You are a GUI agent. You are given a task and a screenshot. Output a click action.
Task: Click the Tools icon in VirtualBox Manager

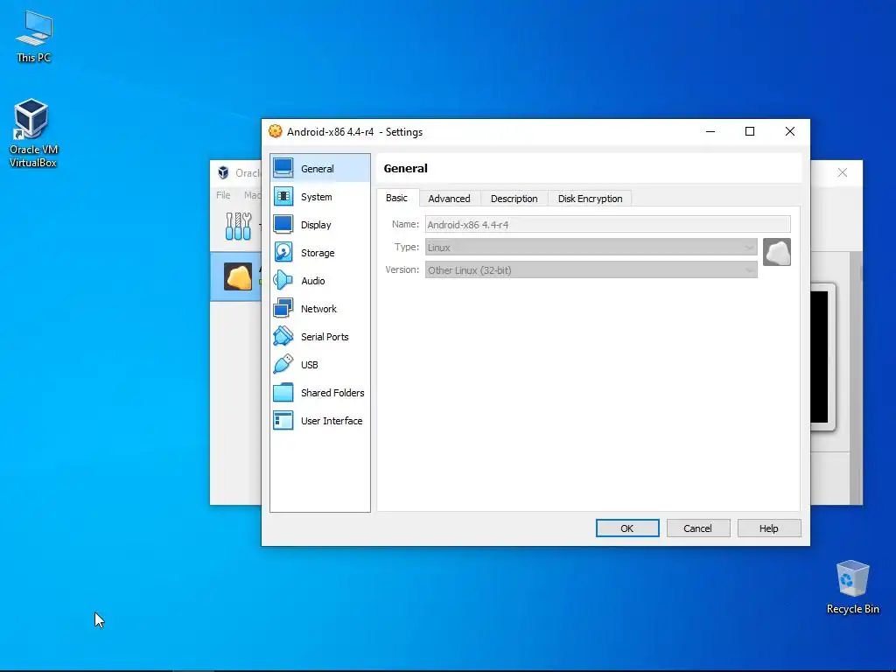click(x=238, y=226)
